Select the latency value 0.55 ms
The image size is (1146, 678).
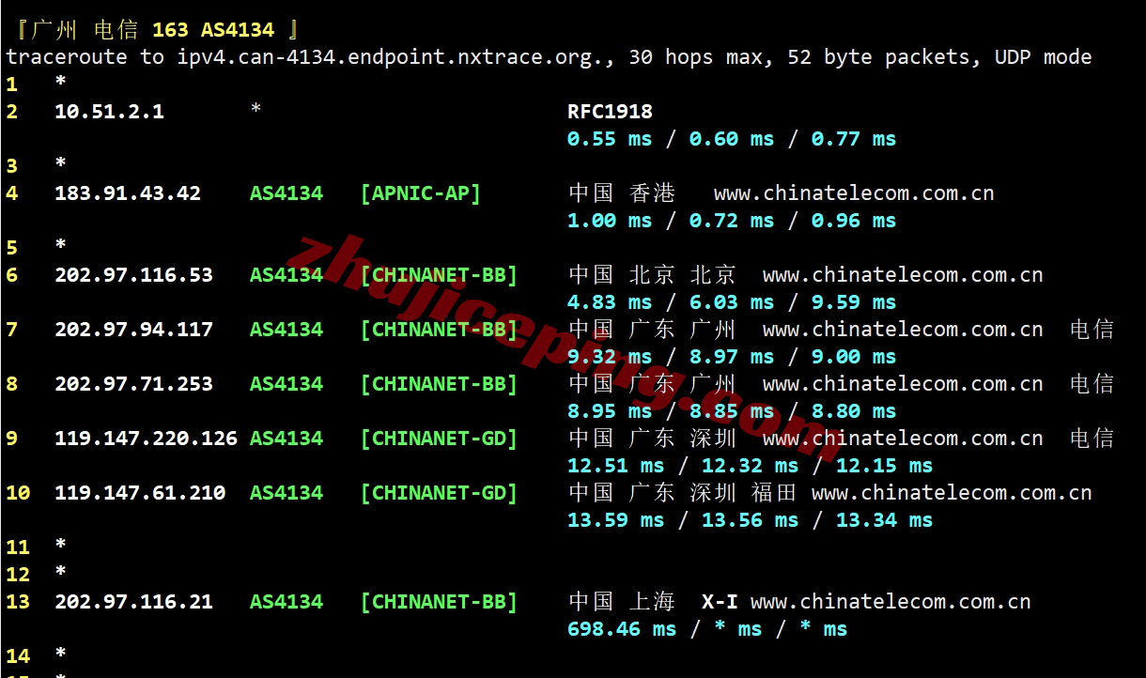coord(610,139)
